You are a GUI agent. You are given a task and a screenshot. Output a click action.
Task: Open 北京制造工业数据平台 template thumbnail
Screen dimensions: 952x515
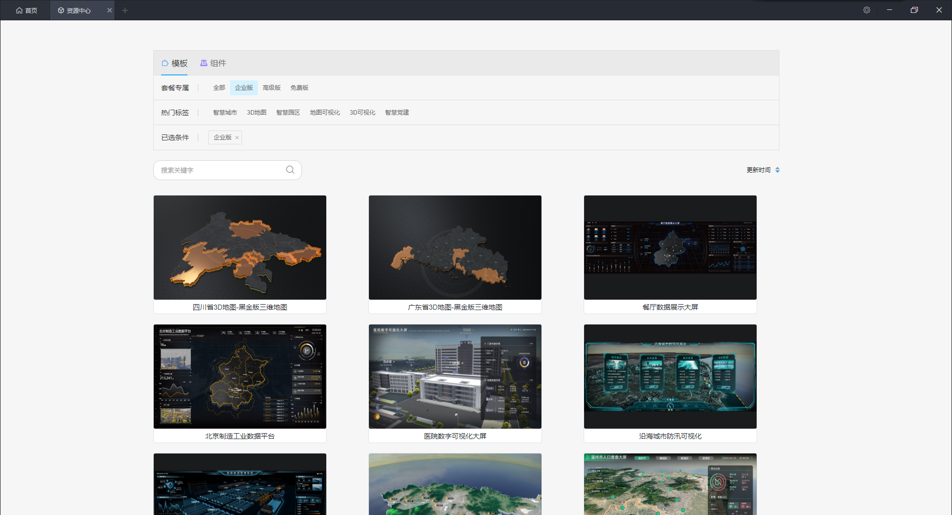240,377
